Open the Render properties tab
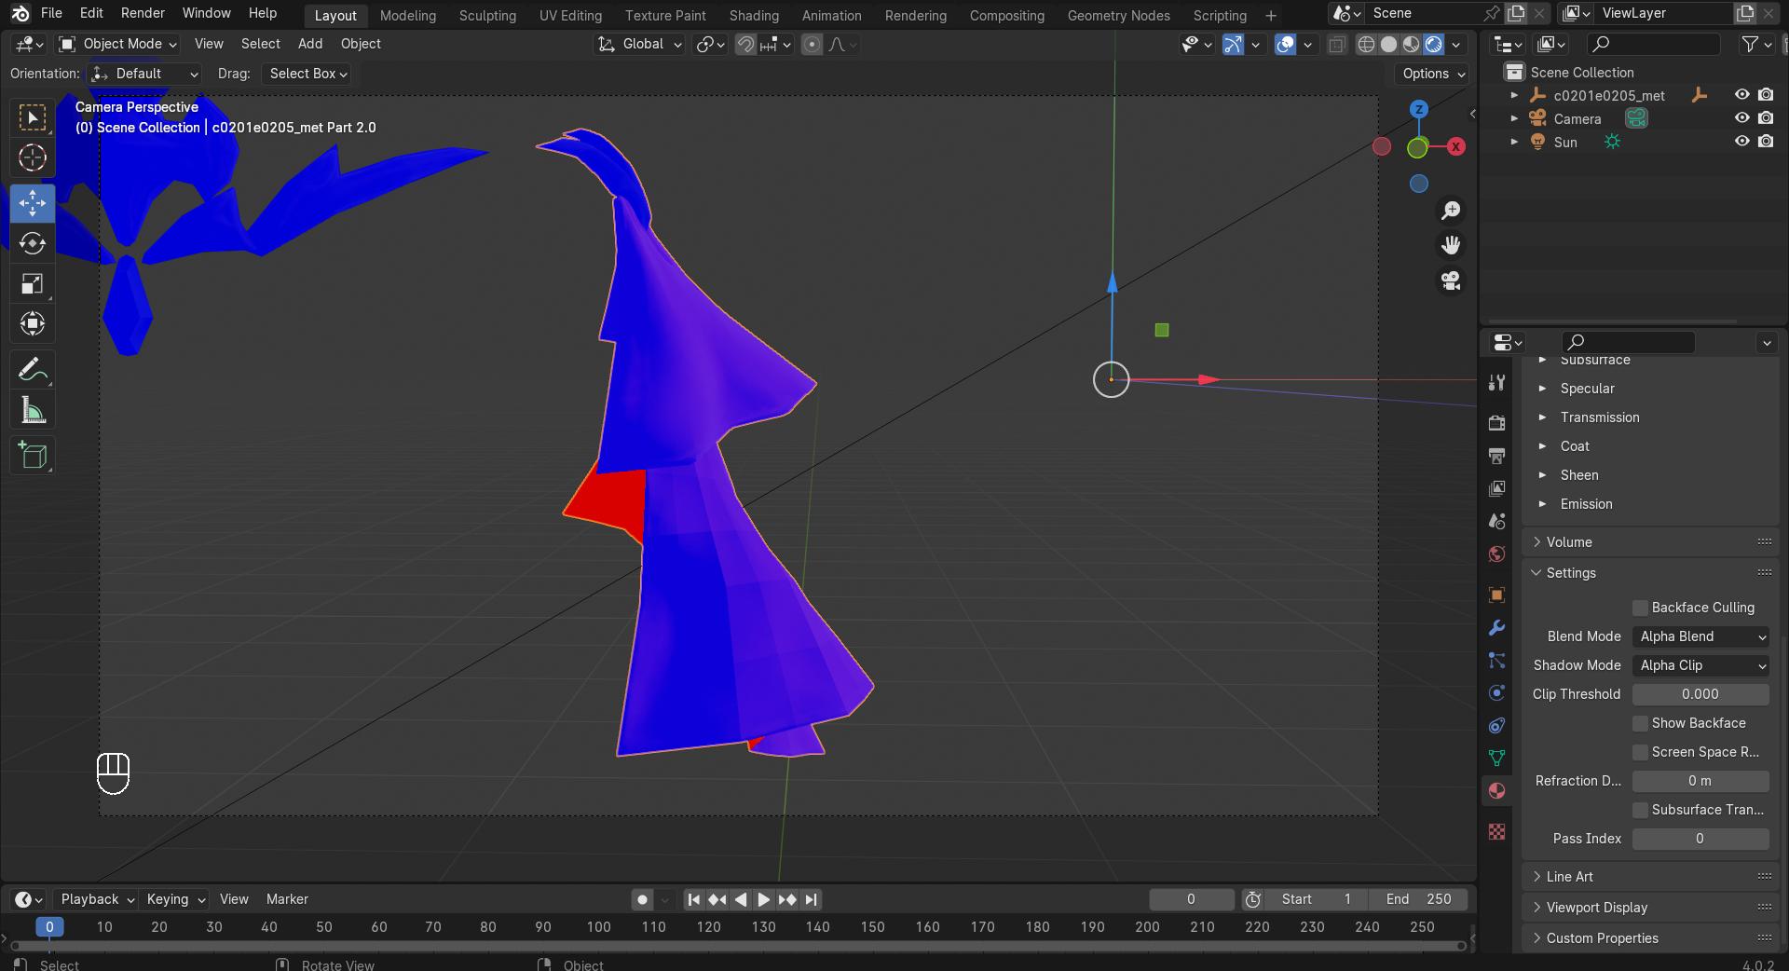 click(1496, 423)
